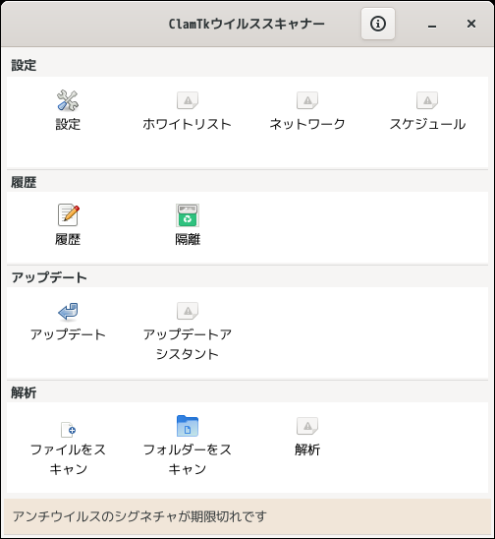The width and height of the screenshot is (495, 539).
Task: Click the ClamTkウイルススキャナー title bar text
Action: pyautogui.click(x=247, y=24)
